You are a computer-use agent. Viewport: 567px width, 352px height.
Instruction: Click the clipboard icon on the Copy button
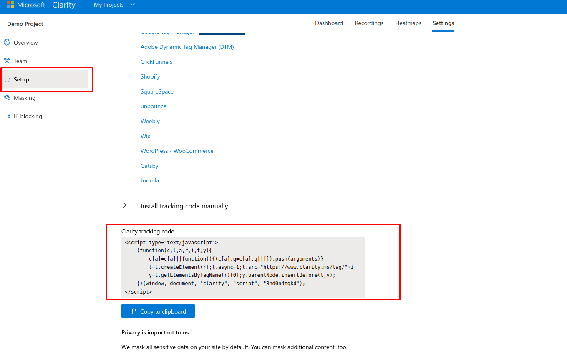pos(134,311)
